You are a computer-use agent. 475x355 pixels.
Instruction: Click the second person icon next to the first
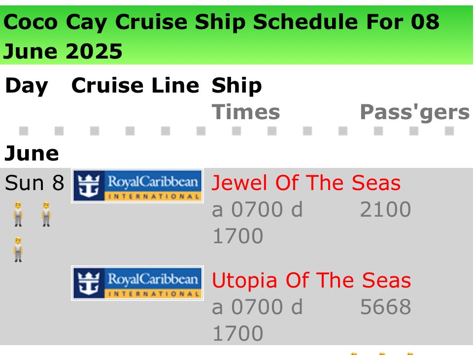point(46,214)
